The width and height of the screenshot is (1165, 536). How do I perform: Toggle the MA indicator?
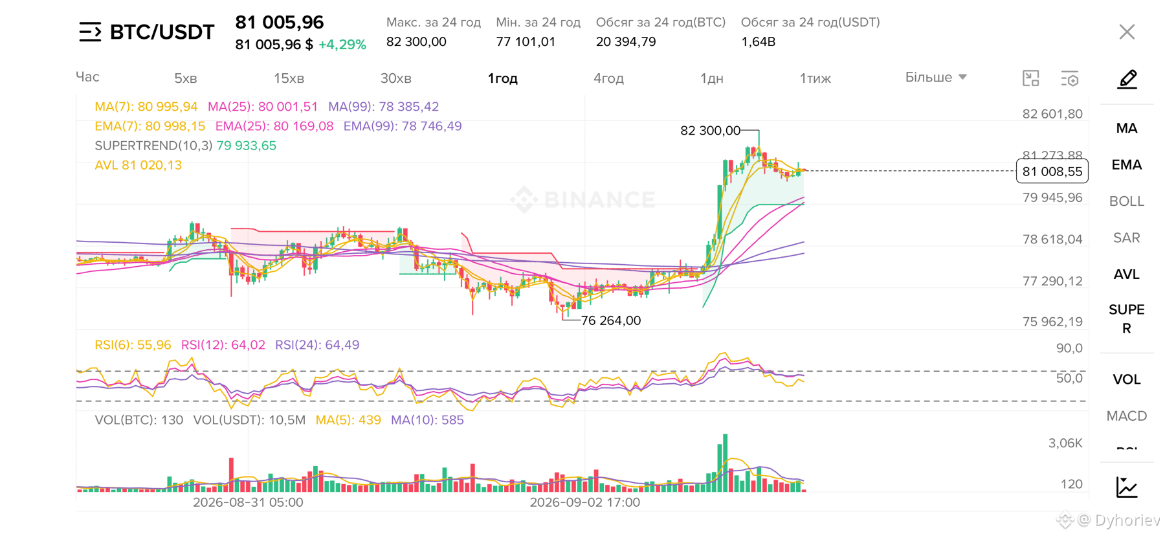pyautogui.click(x=1127, y=128)
